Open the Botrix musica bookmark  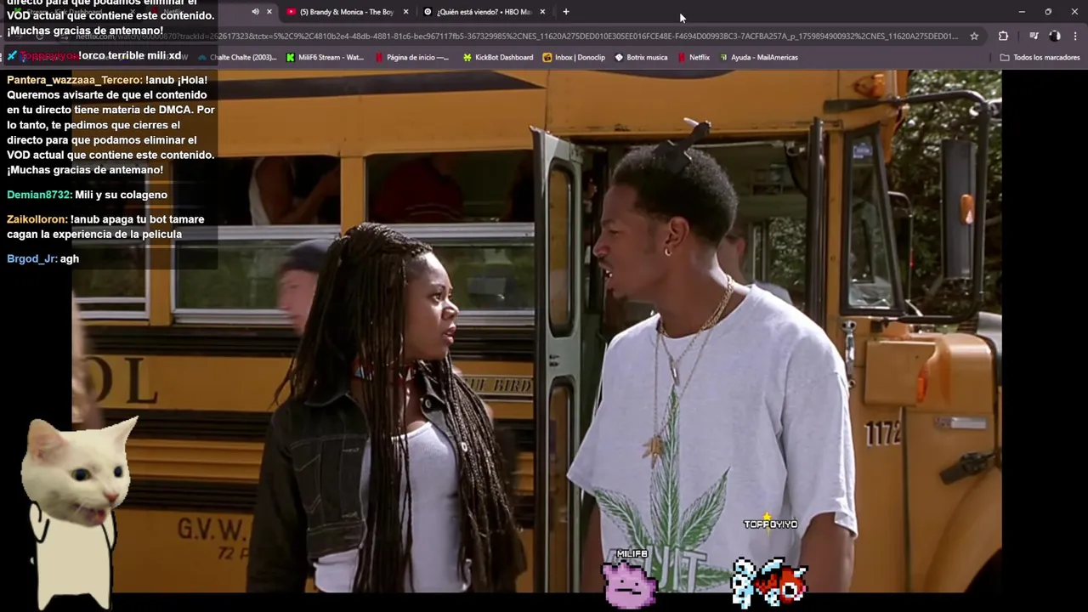pos(641,58)
